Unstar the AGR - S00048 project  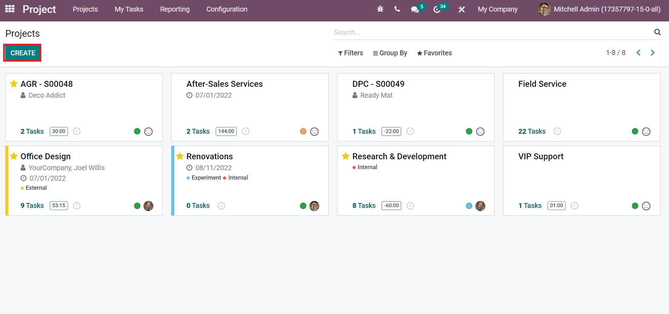coord(14,84)
